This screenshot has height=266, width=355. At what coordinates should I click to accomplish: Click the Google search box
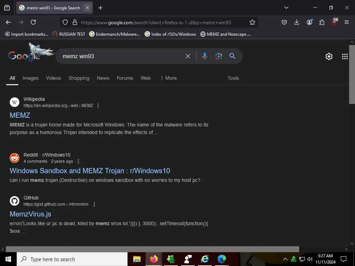122,56
